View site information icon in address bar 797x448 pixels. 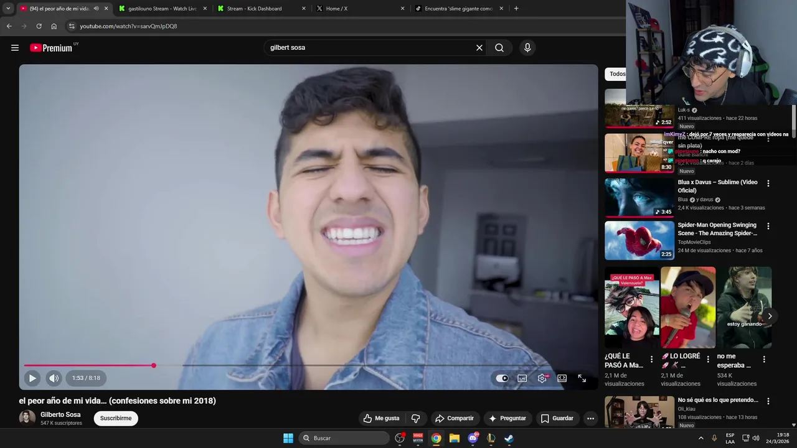click(72, 26)
